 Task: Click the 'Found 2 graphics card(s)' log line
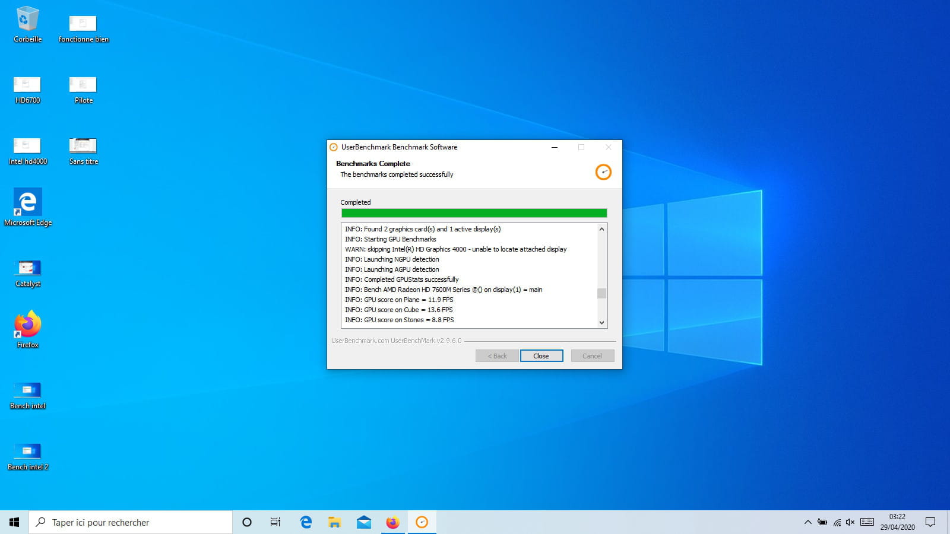click(x=423, y=229)
